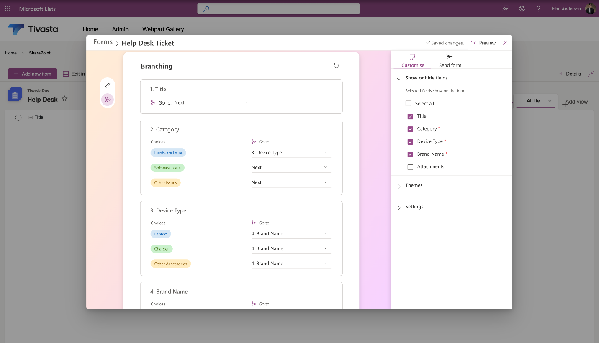Viewport: 599px width, 343px height.
Task: Select the branching icon in form sidebar
Action: [x=108, y=100]
